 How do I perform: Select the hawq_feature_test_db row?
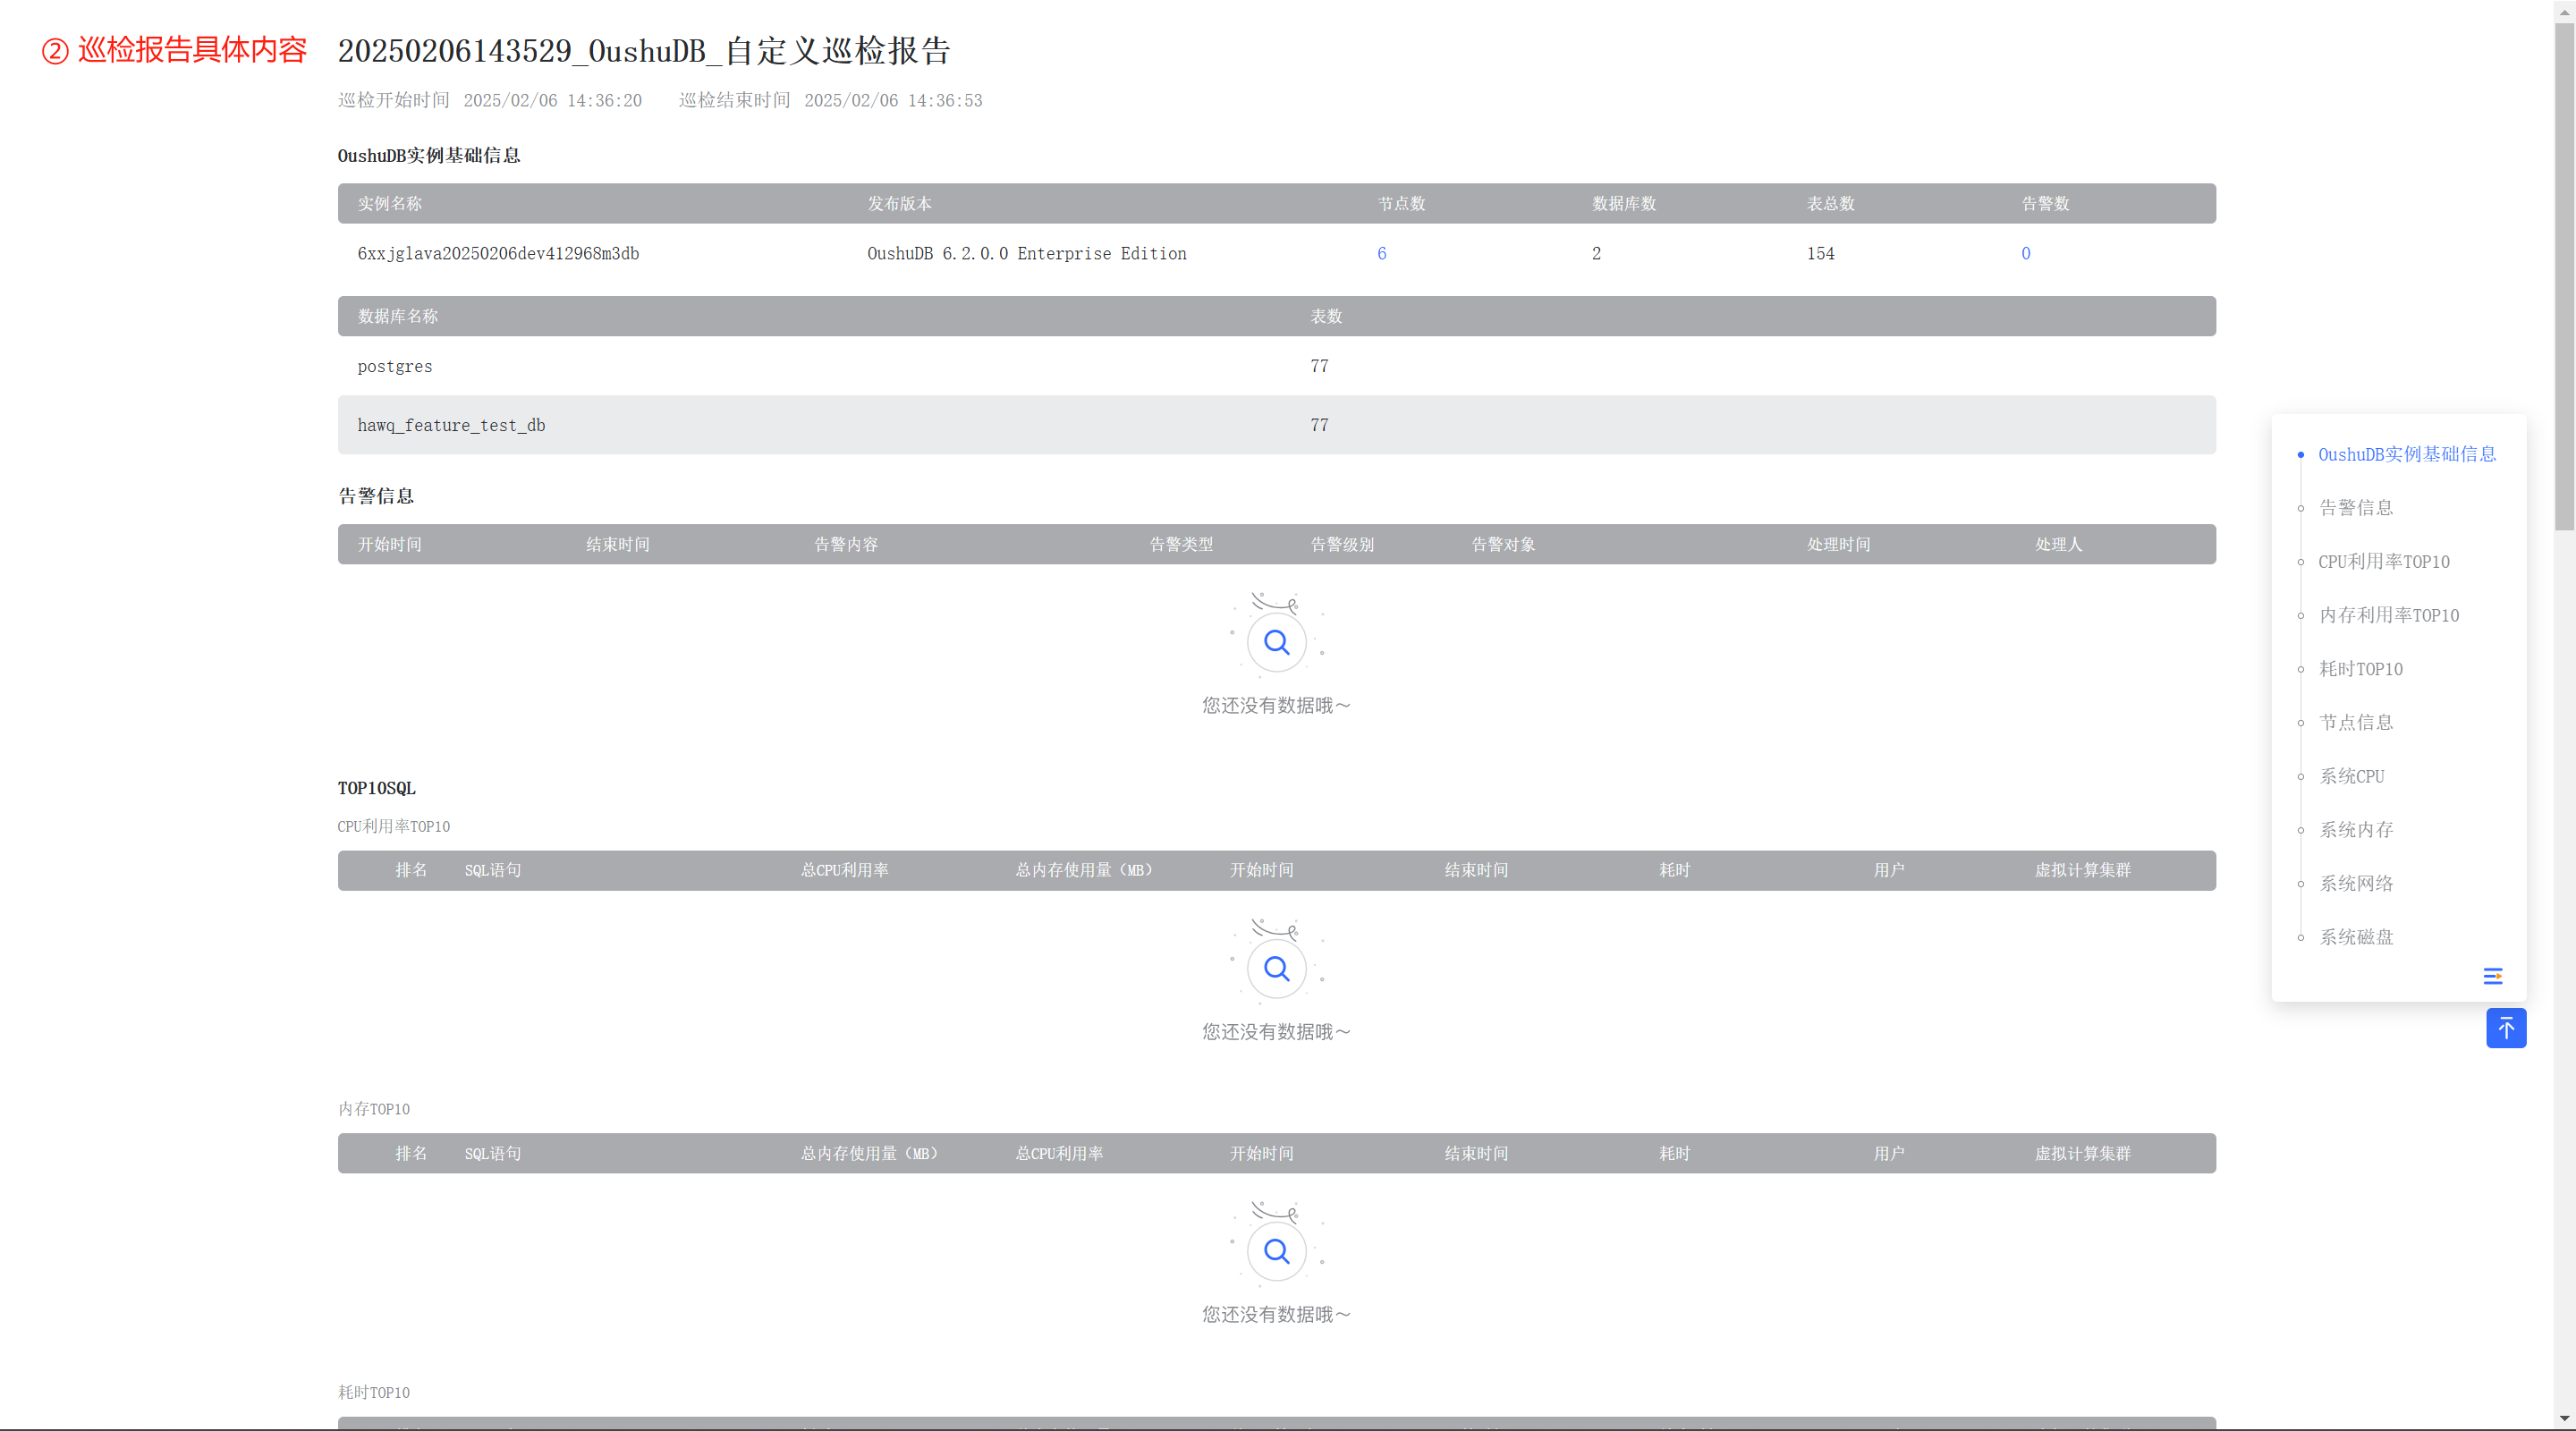(1276, 425)
